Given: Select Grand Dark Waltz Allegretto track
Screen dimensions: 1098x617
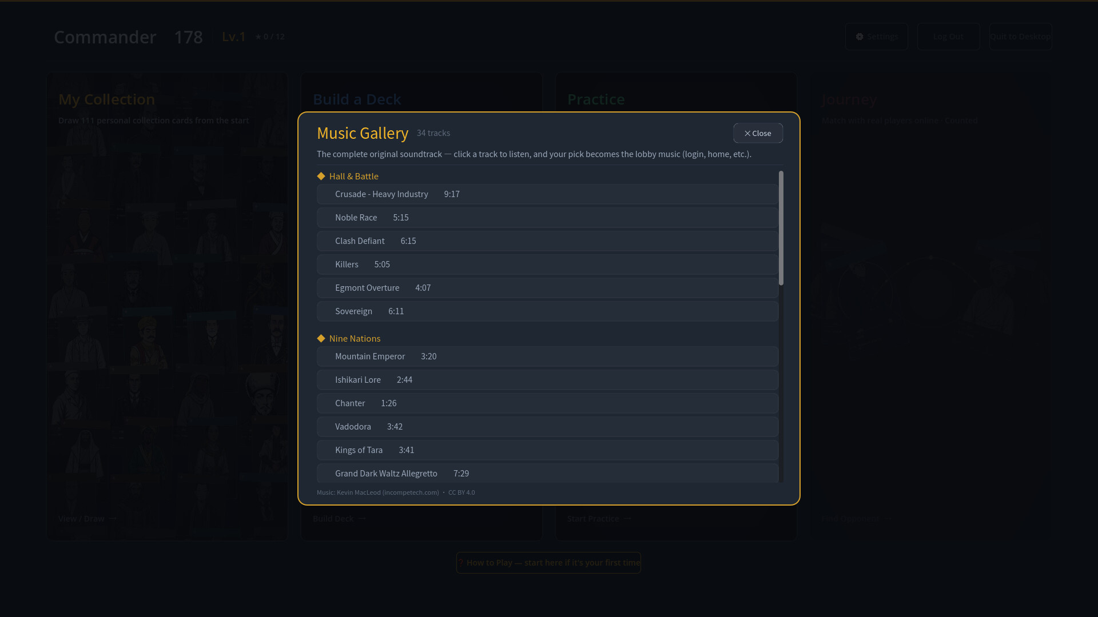Looking at the screenshot, I should 547,473.
